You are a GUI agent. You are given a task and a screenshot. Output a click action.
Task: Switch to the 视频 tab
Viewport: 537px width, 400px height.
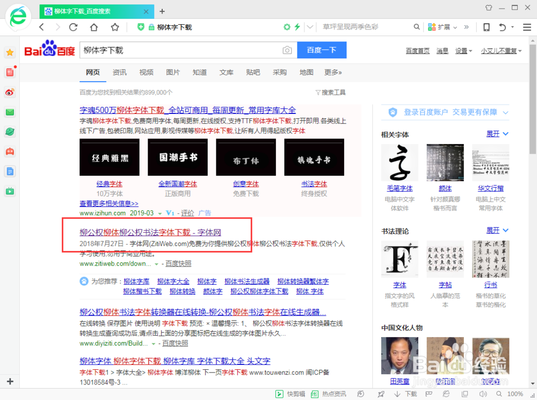[146, 73]
